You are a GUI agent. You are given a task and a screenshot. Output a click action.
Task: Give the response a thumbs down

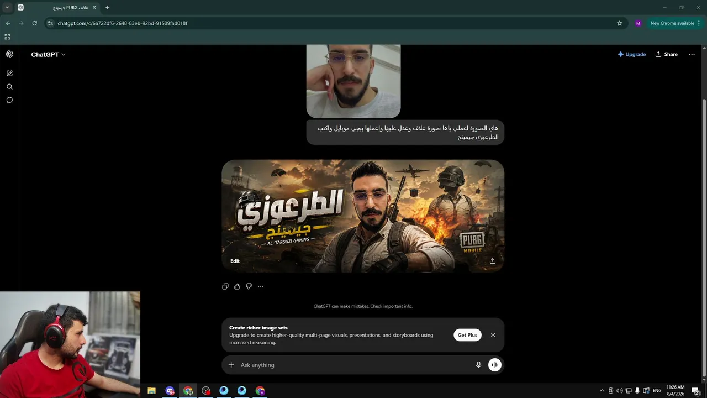249,286
